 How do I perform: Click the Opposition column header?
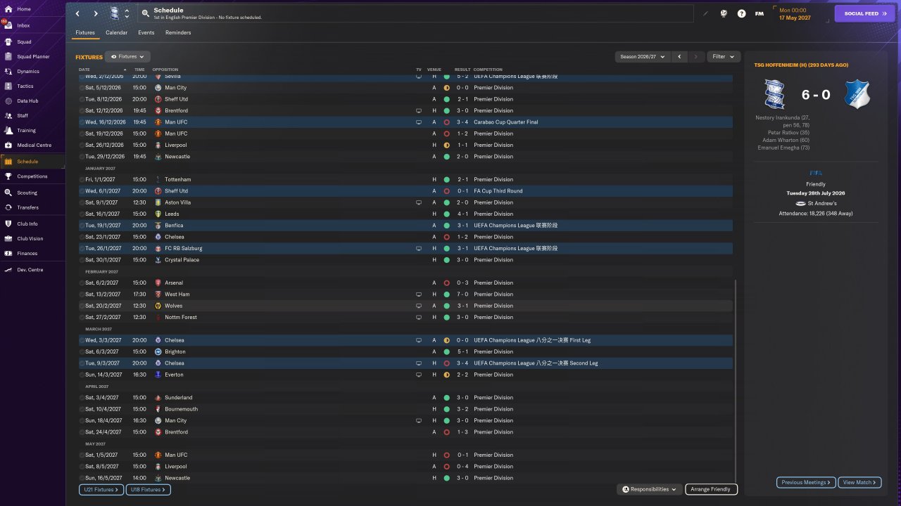(x=165, y=70)
